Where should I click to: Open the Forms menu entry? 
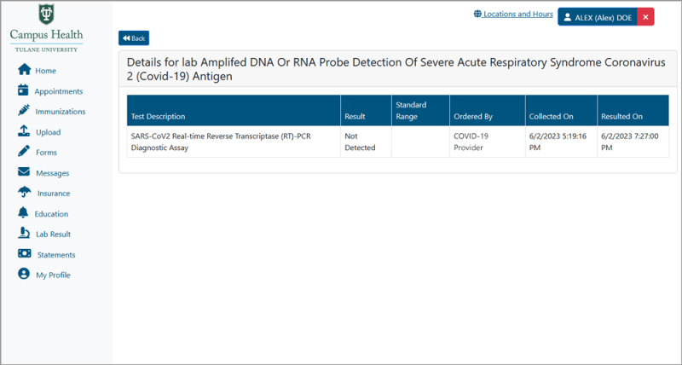[x=47, y=153]
